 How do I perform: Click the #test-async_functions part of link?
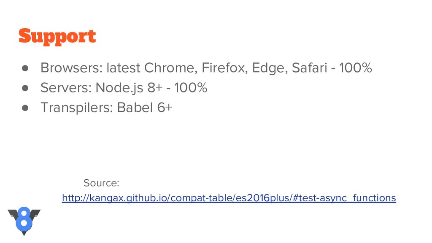click(x=344, y=198)
